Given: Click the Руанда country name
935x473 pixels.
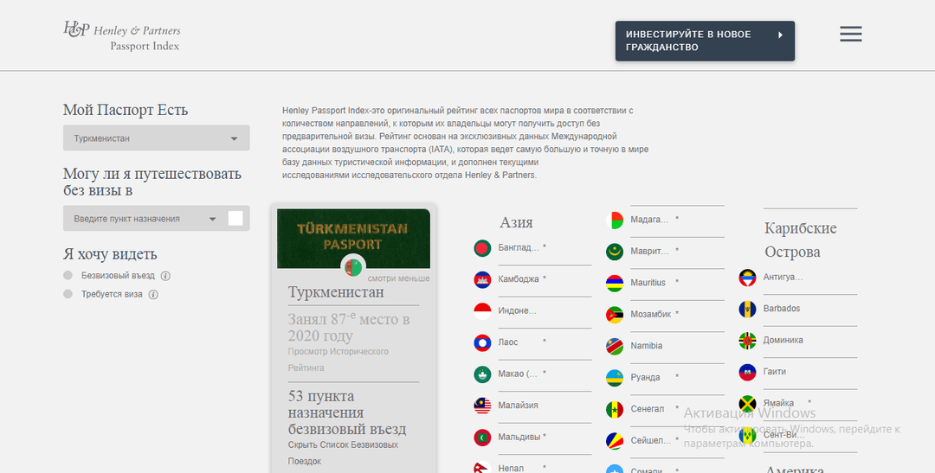Looking at the screenshot, I should (645, 377).
